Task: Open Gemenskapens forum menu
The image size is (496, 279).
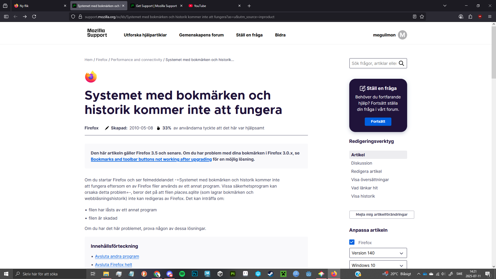Action: click(202, 35)
